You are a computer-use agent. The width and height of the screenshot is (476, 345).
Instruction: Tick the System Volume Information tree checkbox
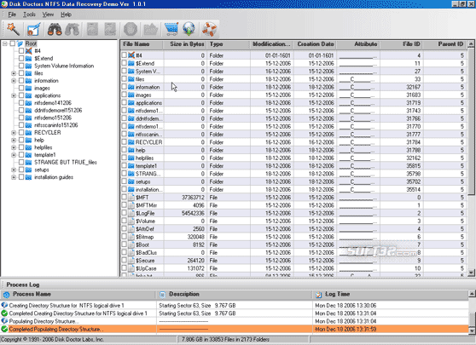point(21,66)
